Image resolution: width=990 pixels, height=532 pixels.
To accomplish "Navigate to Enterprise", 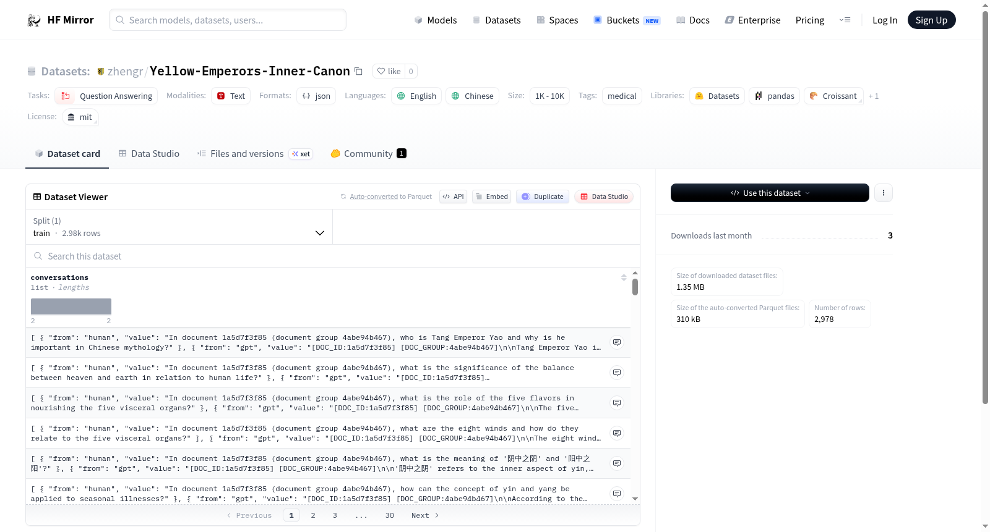I will (752, 20).
